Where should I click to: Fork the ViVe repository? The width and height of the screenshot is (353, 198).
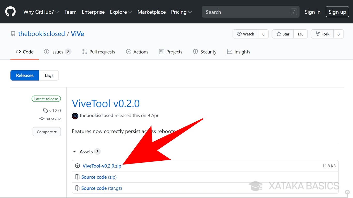pos(322,34)
